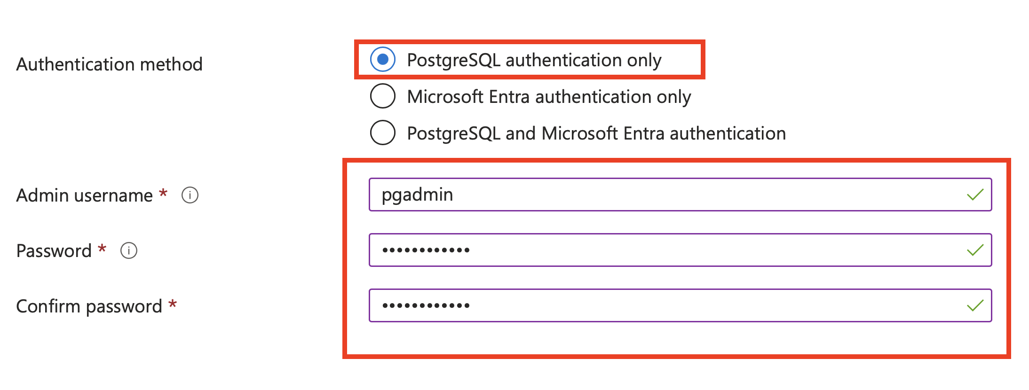Click into the Confirm password input field
Screen dimensions: 1029x390
(658, 305)
